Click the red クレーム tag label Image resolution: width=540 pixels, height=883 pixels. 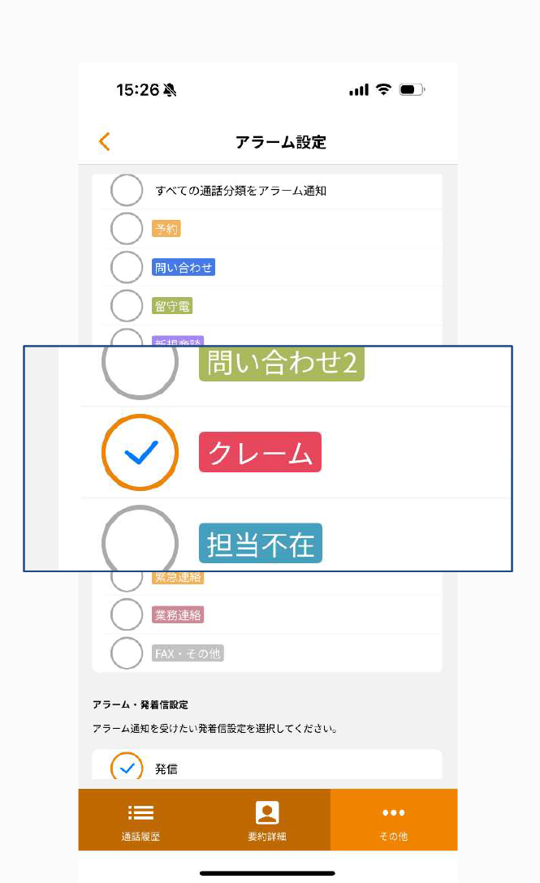(260, 452)
